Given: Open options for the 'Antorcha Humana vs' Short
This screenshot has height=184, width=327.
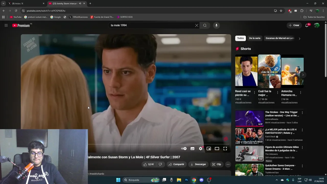Looking at the screenshot, I should point(300,93).
